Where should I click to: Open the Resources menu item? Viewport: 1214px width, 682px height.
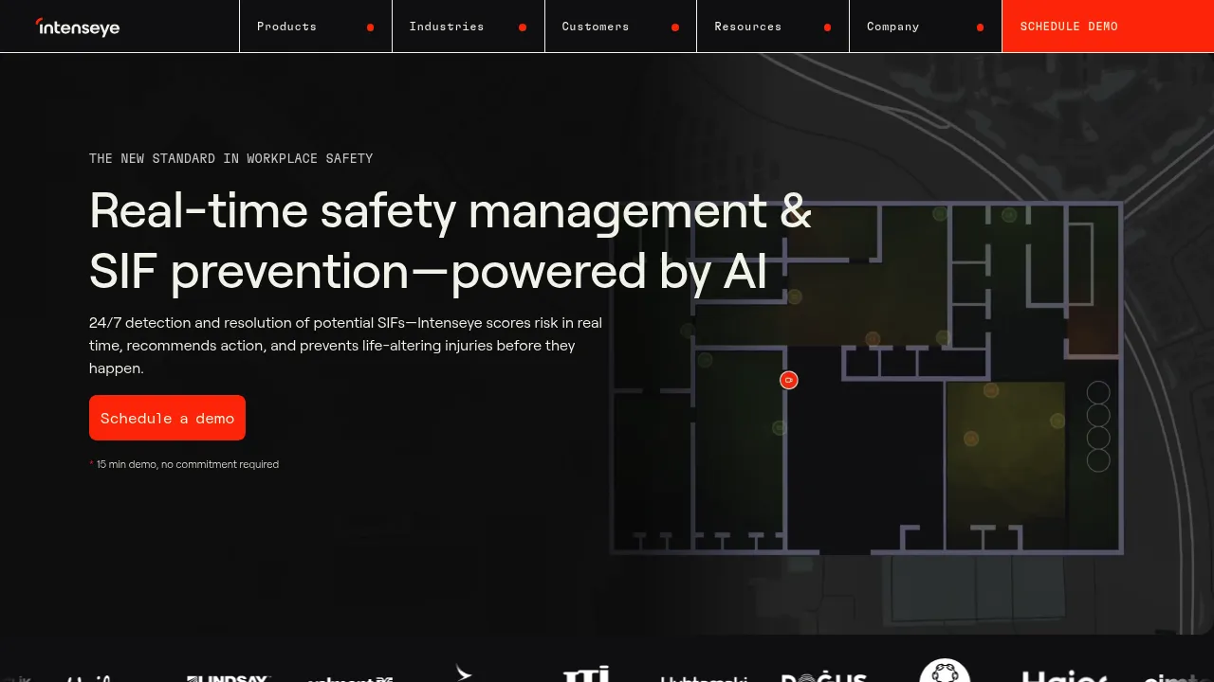point(773,27)
